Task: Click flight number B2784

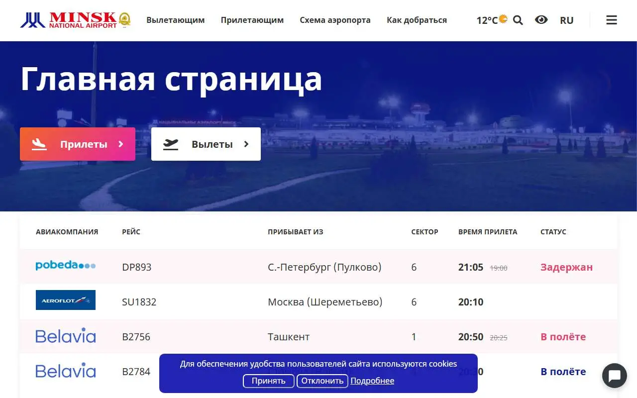Action: coord(136,372)
